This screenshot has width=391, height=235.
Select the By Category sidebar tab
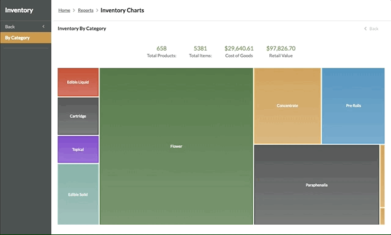tap(26, 38)
